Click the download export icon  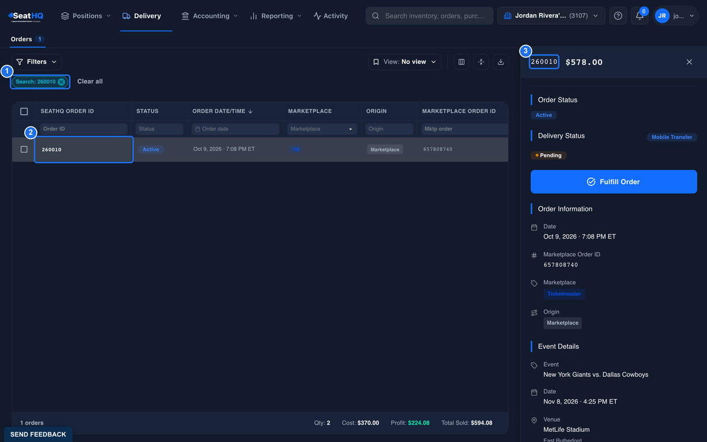tap(500, 62)
